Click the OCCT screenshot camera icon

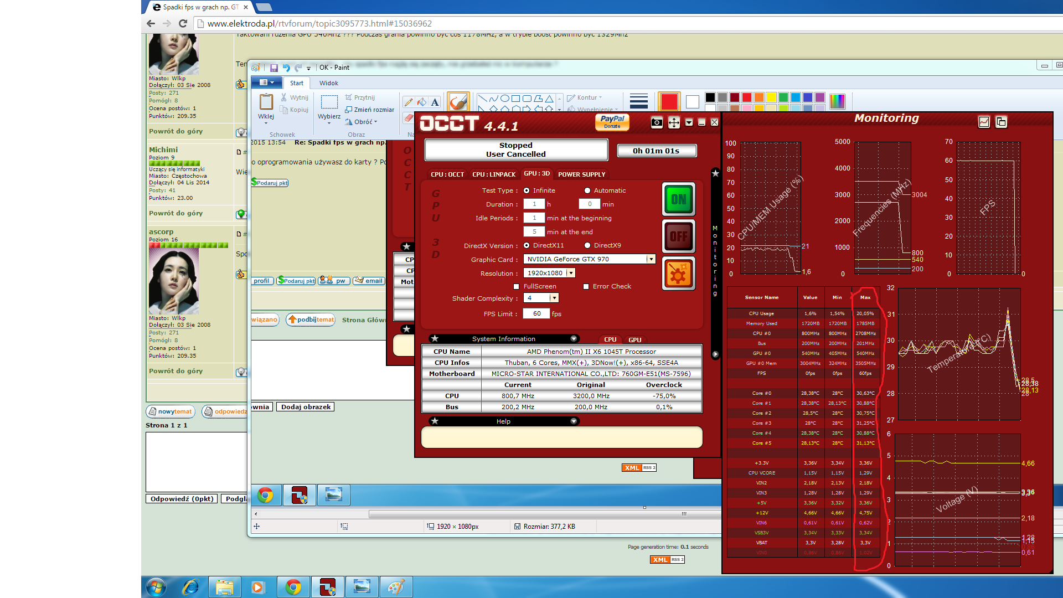click(657, 122)
